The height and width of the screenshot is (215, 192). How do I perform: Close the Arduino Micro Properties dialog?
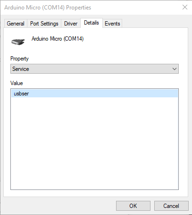(x=185, y=7)
